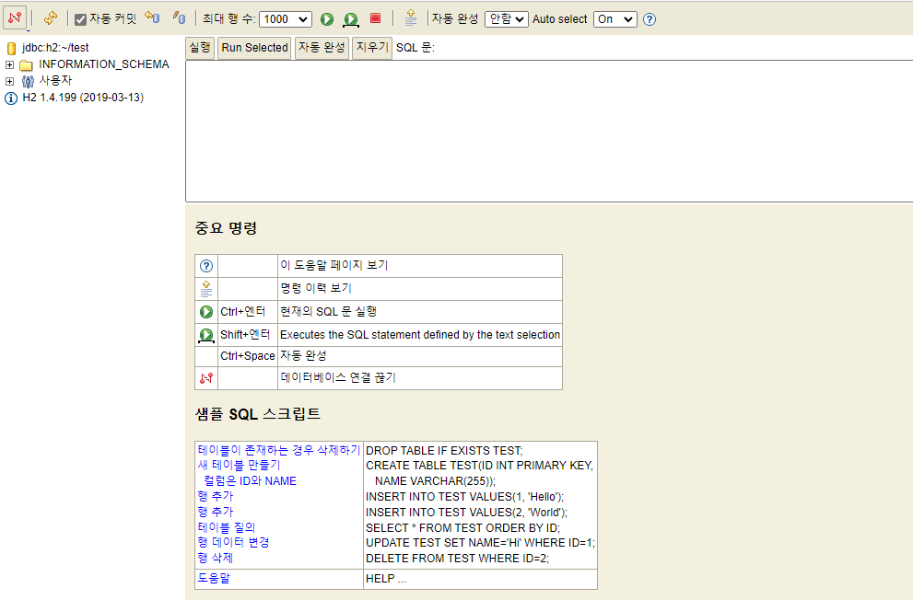The image size is (913, 600).
Task: Click the history icon in the 중요 명령 table
Action: 206,289
